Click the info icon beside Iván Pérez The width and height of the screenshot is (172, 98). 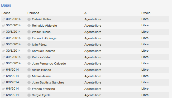coord(29,45)
